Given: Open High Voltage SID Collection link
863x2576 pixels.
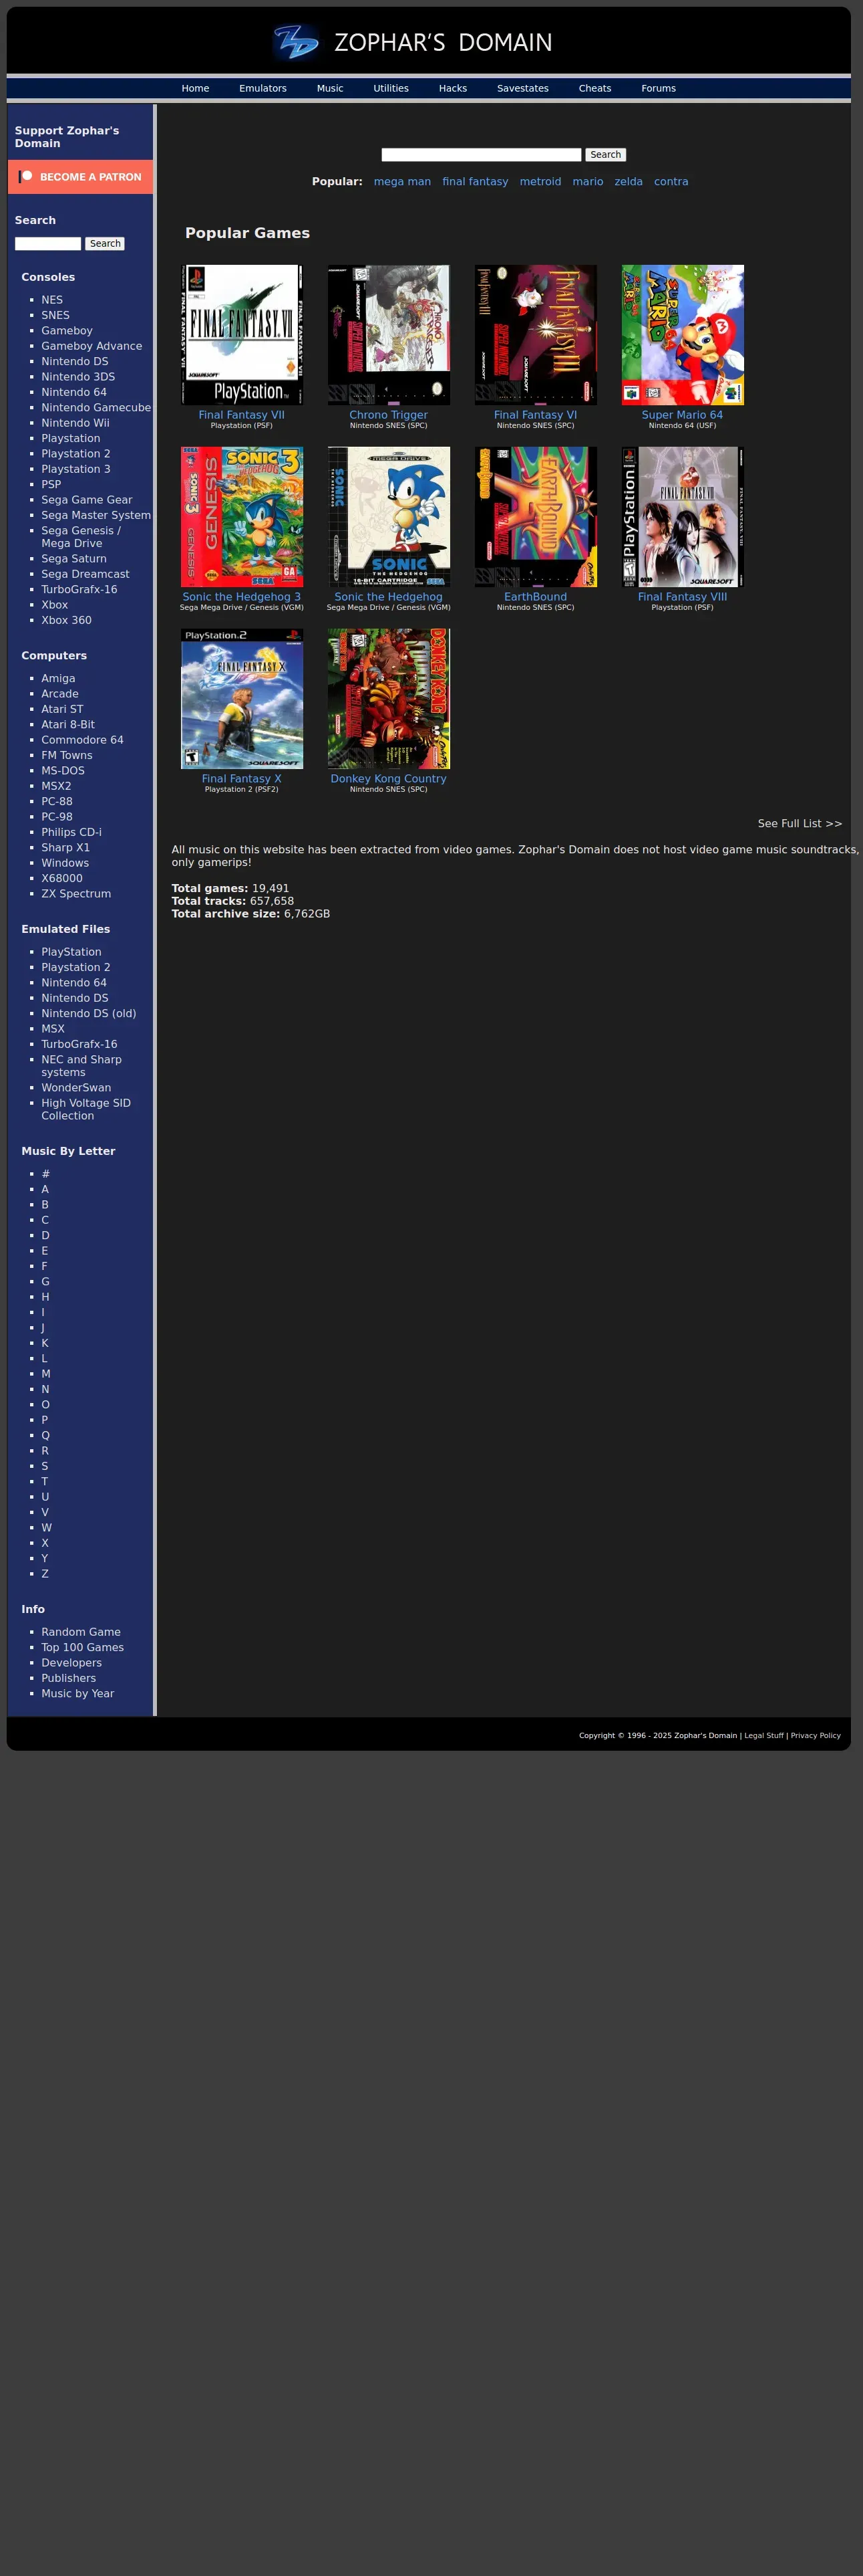Looking at the screenshot, I should (86, 1109).
